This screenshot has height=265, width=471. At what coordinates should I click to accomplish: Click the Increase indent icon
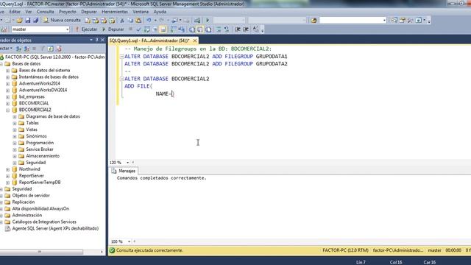click(246, 29)
